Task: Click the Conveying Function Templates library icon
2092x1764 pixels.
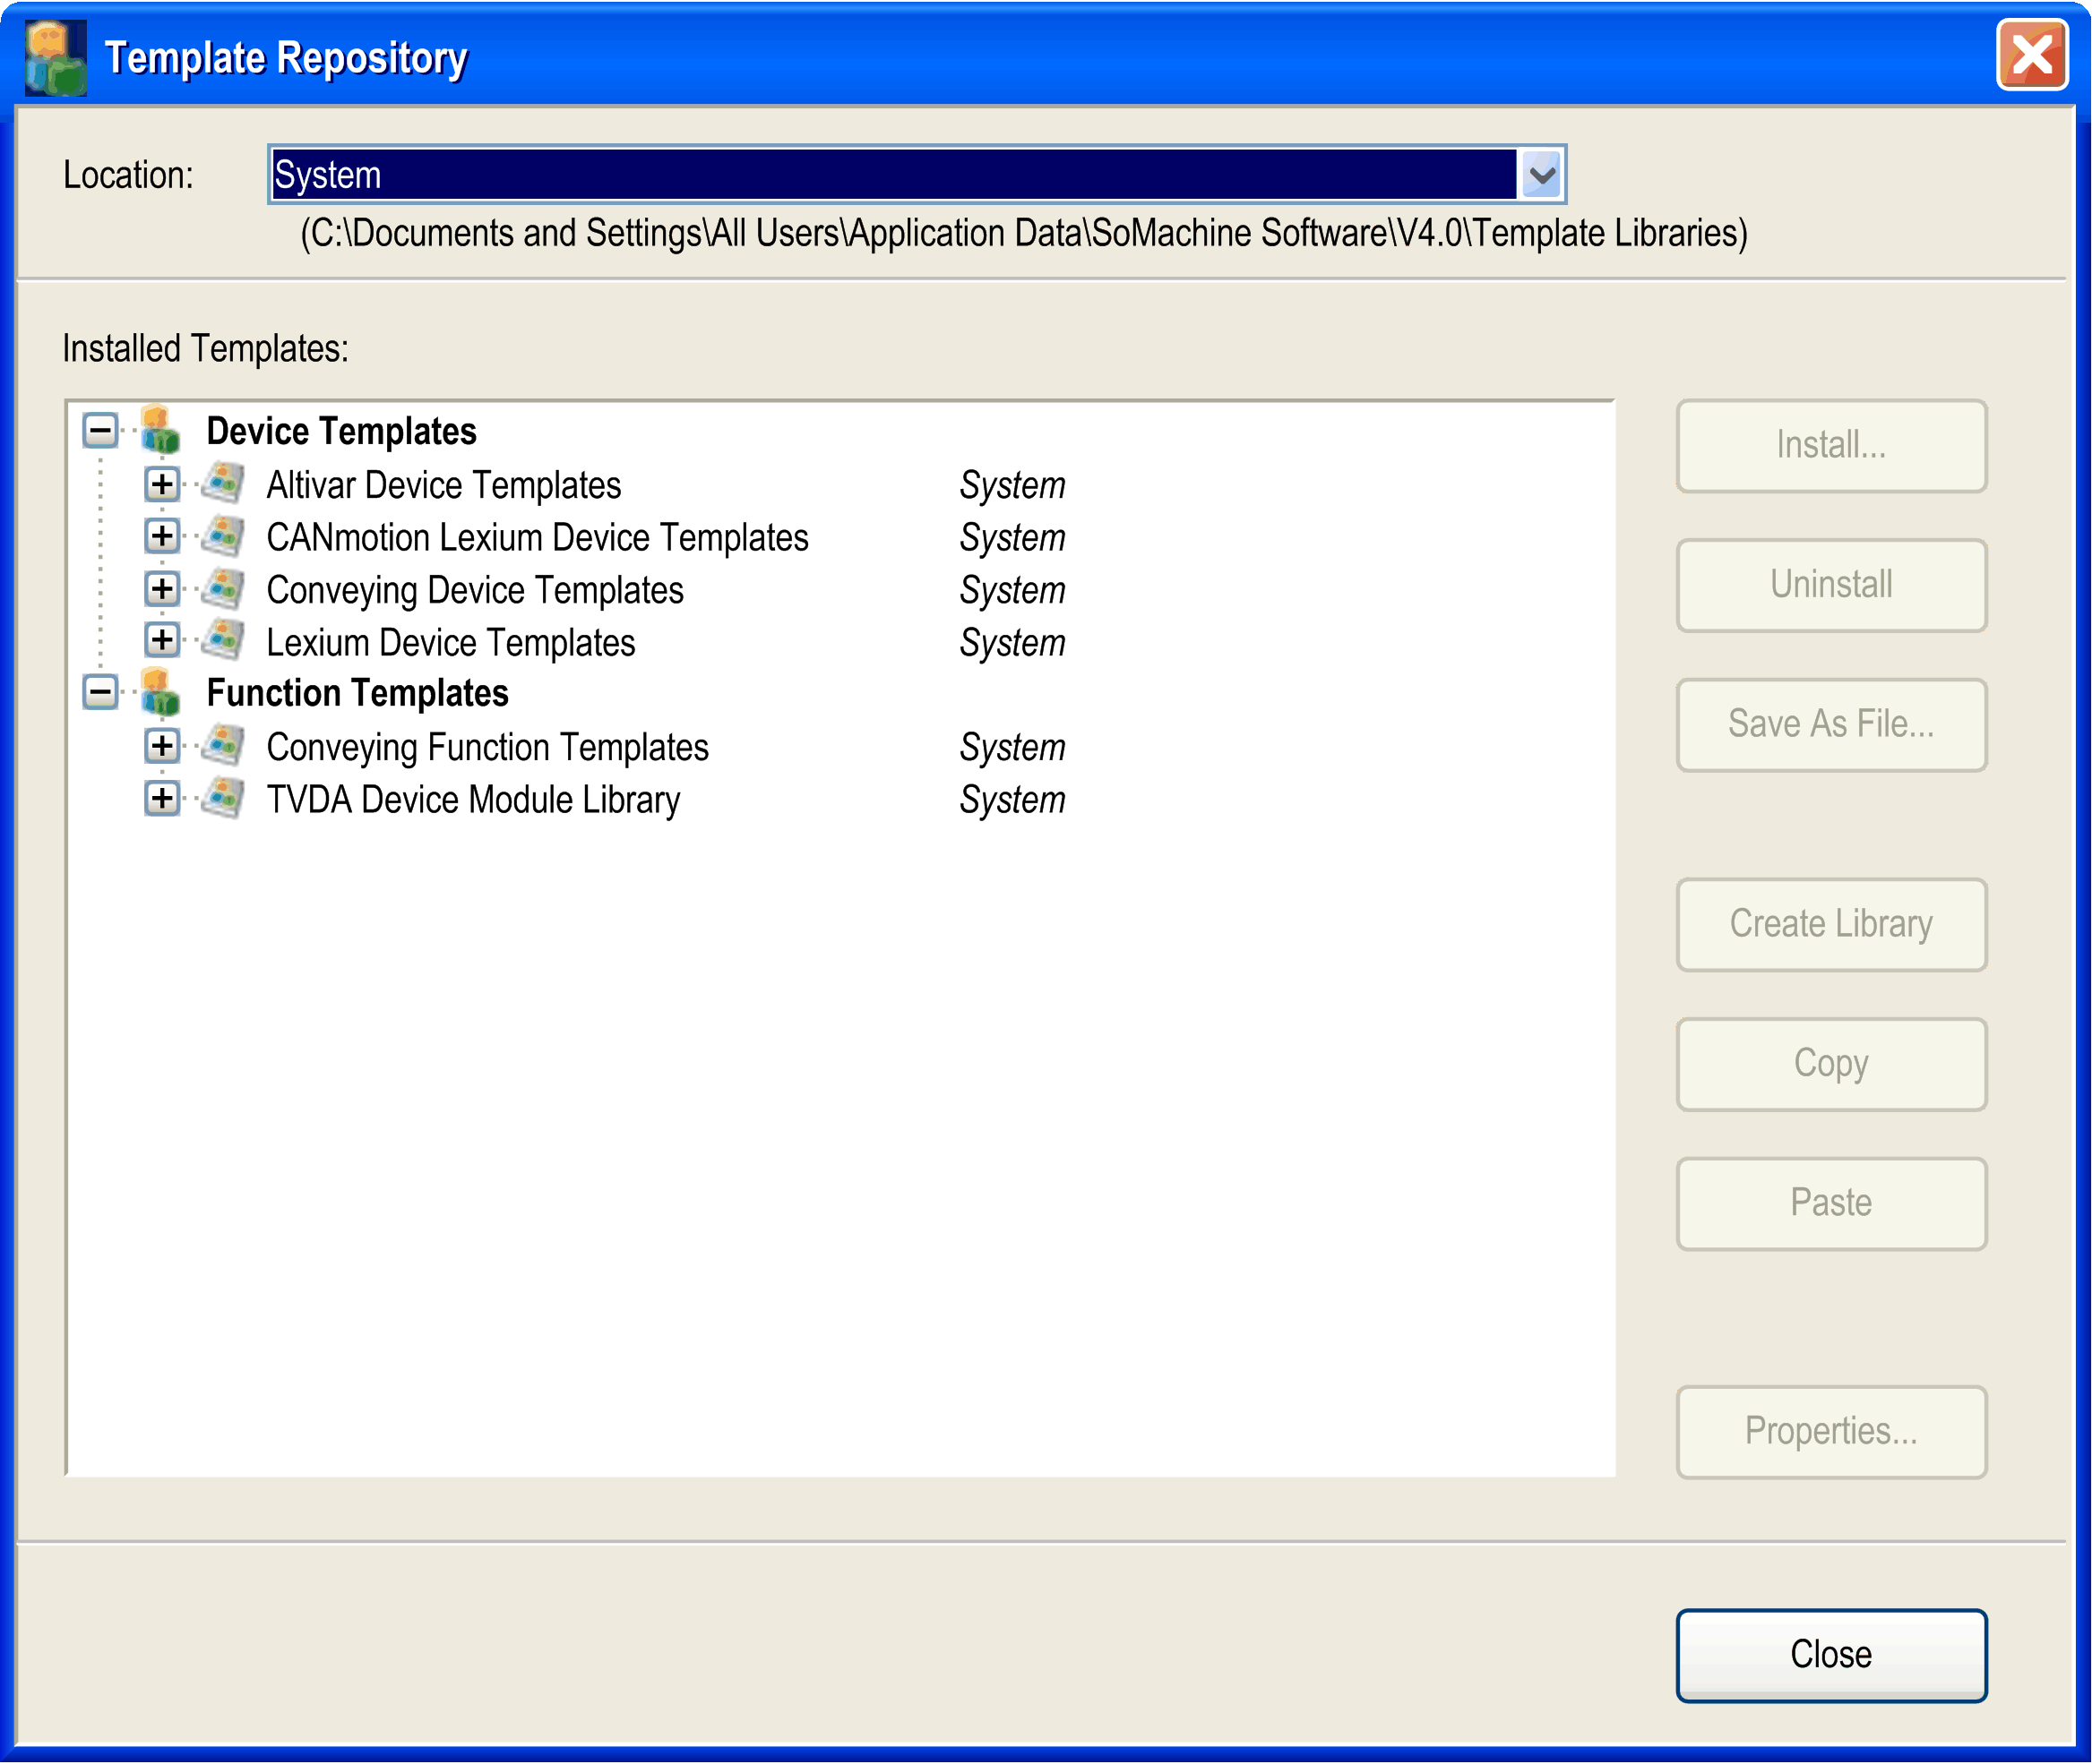Action: point(223,746)
